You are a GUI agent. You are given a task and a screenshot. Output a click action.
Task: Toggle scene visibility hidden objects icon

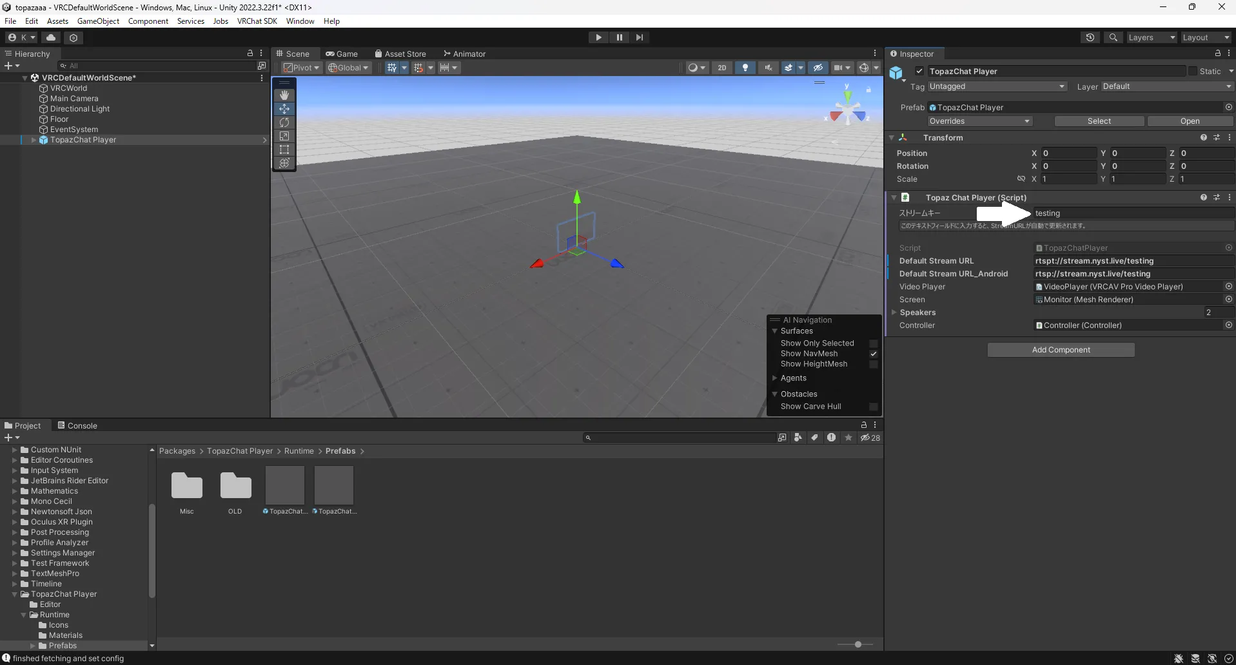click(818, 68)
